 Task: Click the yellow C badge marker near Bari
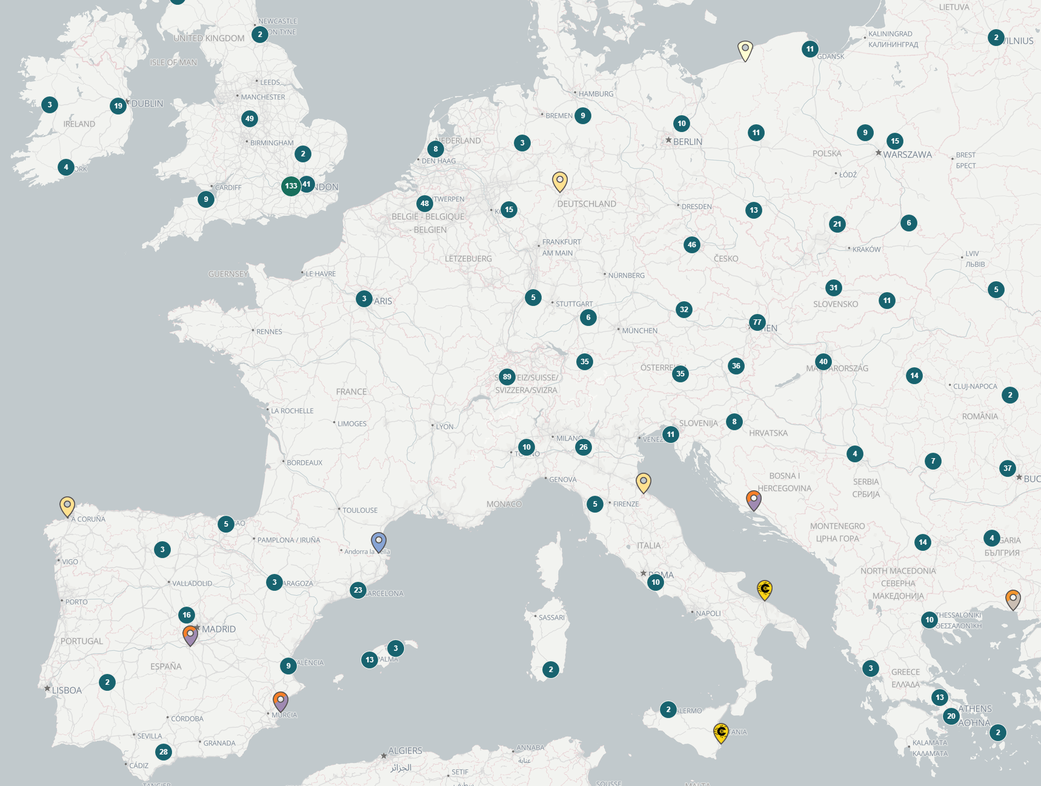(766, 588)
